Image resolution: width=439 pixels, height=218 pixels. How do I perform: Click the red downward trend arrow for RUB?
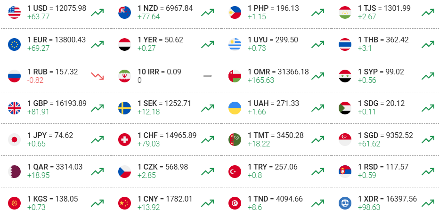point(98,76)
